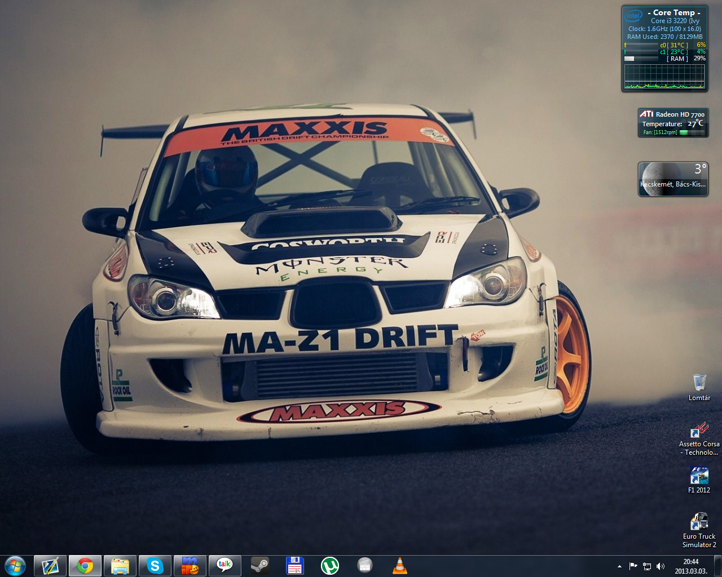Open the pen-and-paper app on the taskbar
The image size is (722, 577).
tap(50, 566)
